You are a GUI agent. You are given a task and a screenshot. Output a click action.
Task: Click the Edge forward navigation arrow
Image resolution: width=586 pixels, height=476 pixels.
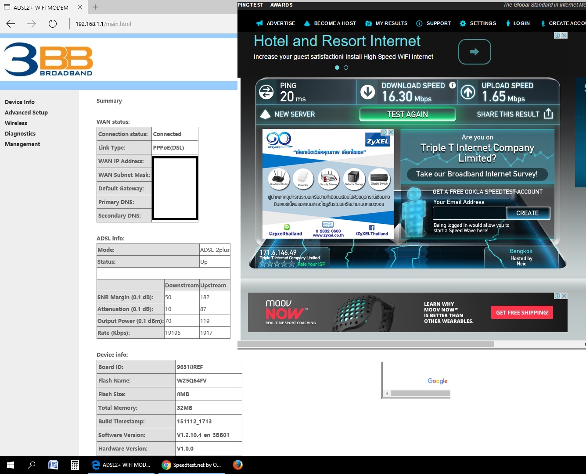(x=32, y=24)
